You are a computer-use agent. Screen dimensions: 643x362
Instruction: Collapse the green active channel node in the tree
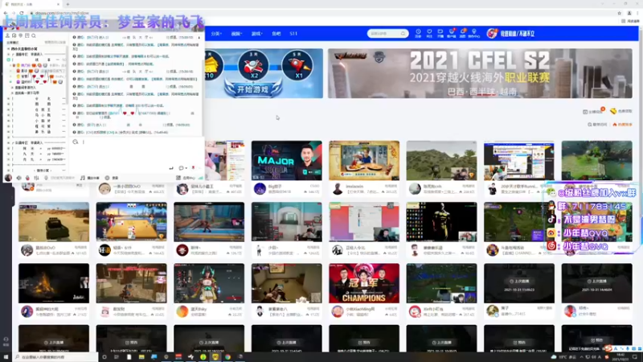pos(9,60)
